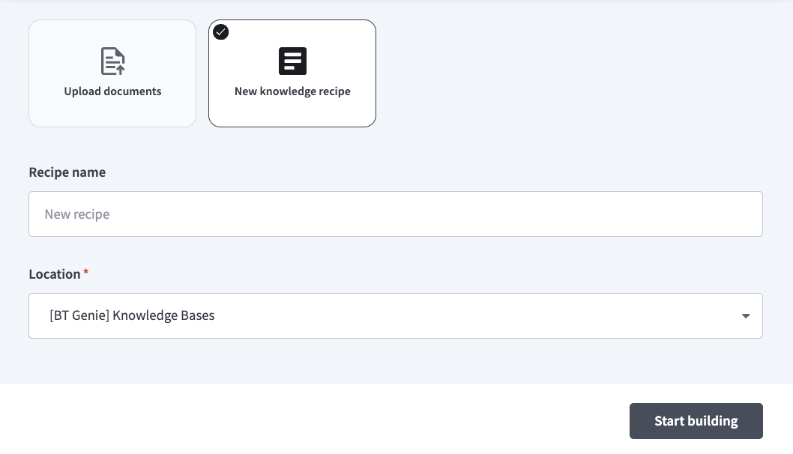Screen dimensions: 793x454
Task: Click the Recipe name label
Action: pyautogui.click(x=67, y=172)
